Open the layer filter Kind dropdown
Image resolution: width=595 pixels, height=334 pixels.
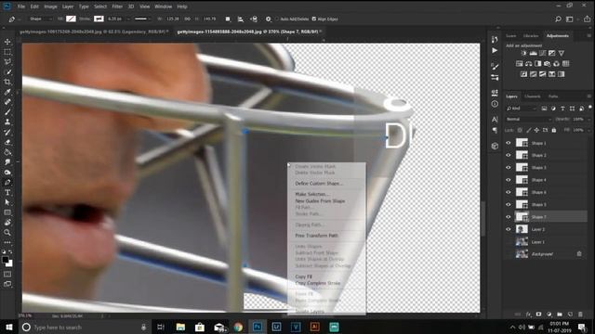[x=522, y=109]
